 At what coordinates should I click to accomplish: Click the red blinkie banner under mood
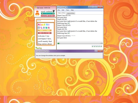coord(48,16)
